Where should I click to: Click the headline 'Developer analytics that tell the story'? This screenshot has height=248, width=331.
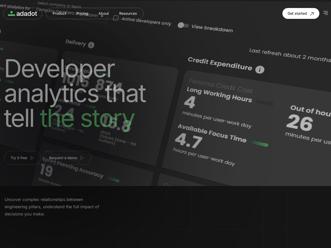75,93
